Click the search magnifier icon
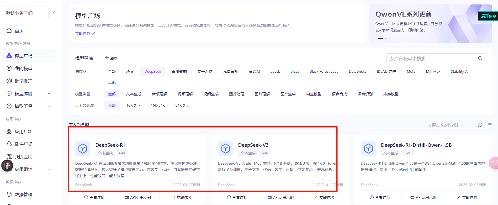The width and height of the screenshot is (498, 205). click(480, 58)
